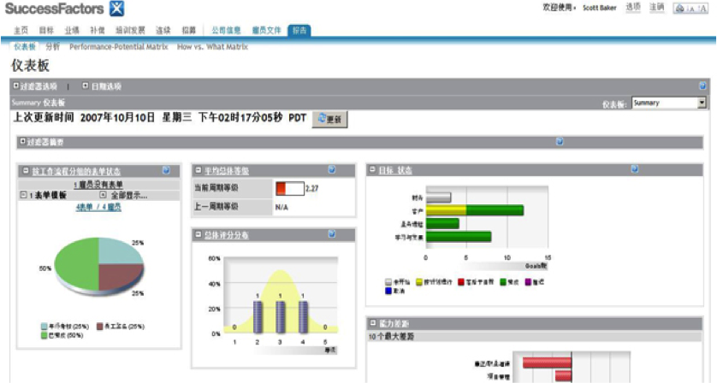Click the help icon on 目标_状态 panel
The height and width of the screenshot is (383, 717).
click(x=634, y=170)
